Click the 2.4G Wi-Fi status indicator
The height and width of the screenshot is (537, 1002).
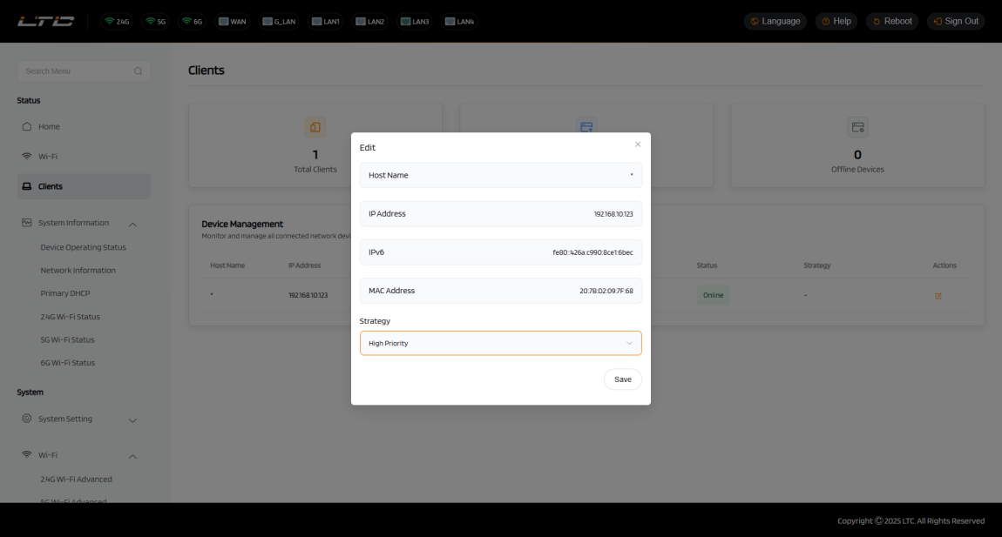pyautogui.click(x=117, y=21)
